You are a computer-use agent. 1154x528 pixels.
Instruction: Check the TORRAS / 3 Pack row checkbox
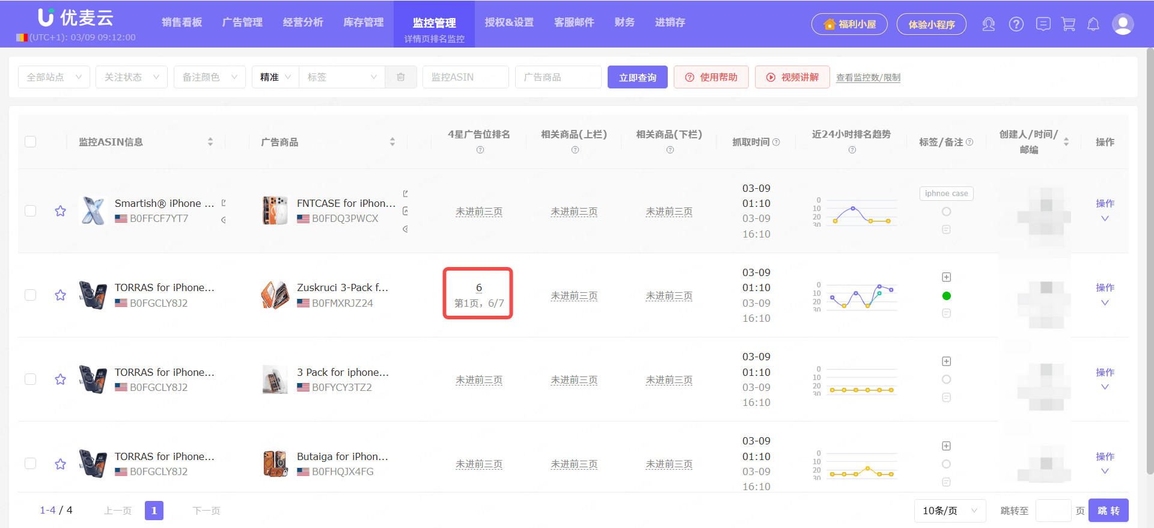tap(31, 379)
